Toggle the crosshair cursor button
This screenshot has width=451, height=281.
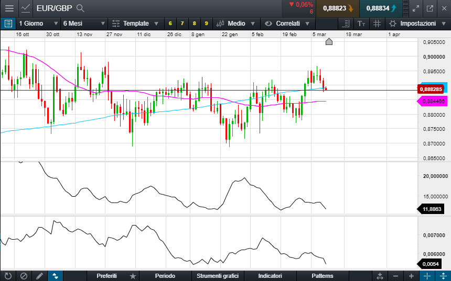[427, 276]
